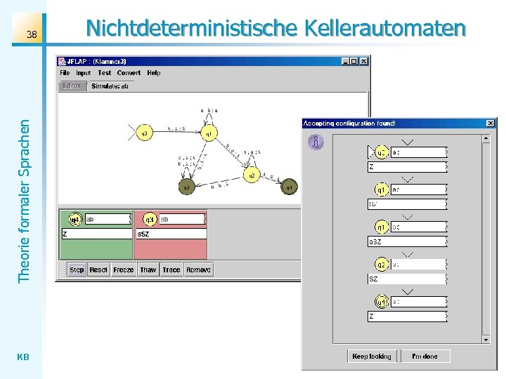Maximize the JFLAP window

tap(354, 61)
